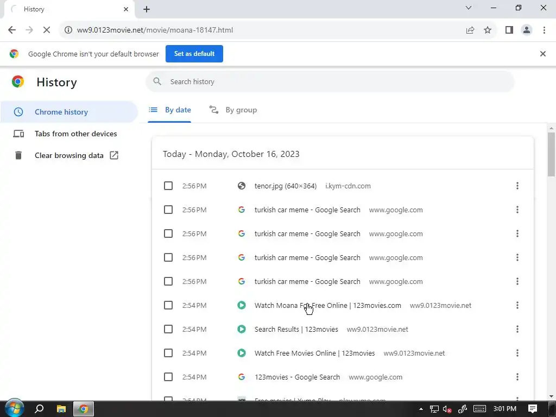Click Chrome icon in taskbar
Image resolution: width=556 pixels, height=417 pixels.
[83, 409]
